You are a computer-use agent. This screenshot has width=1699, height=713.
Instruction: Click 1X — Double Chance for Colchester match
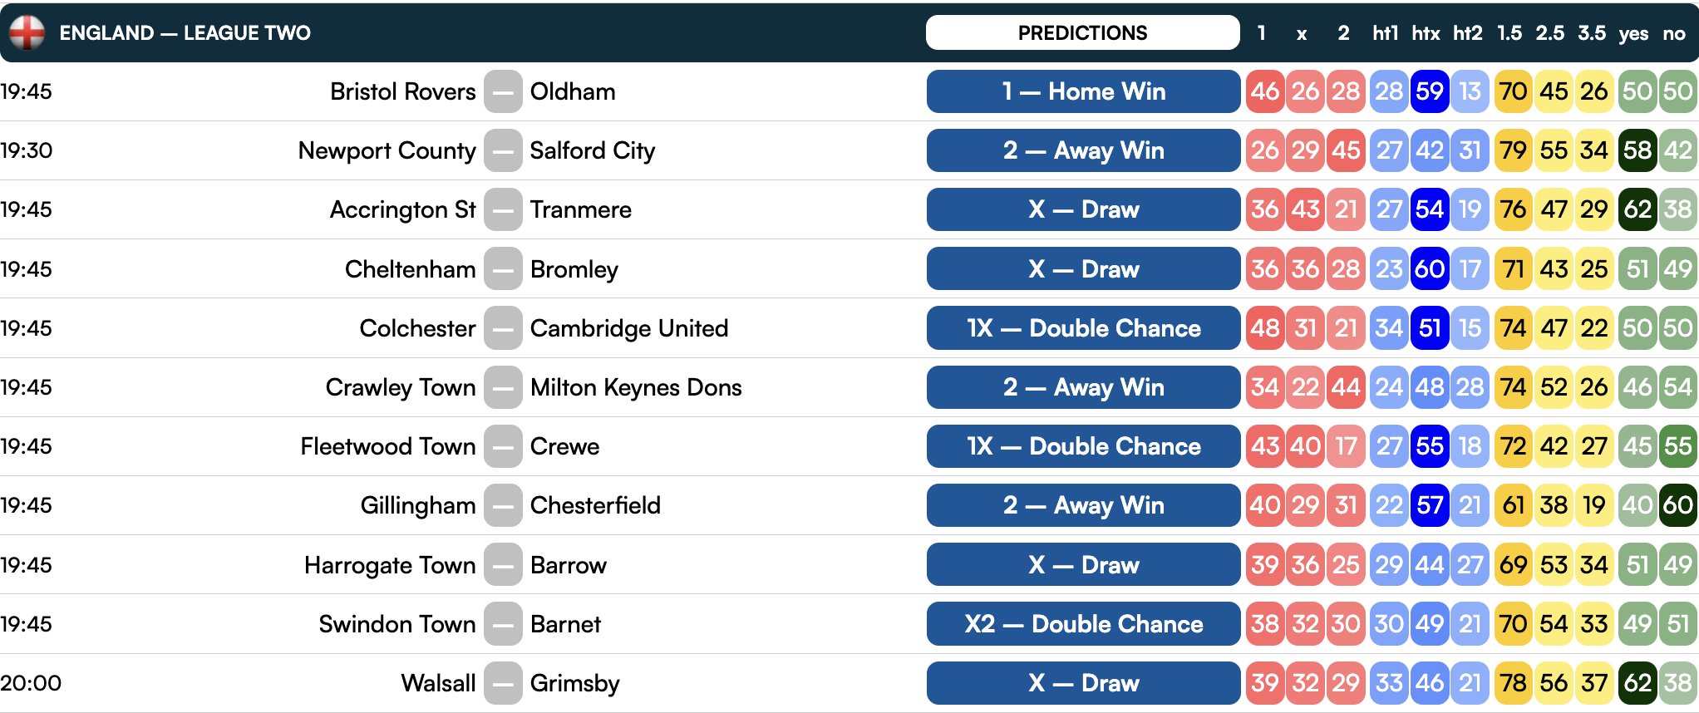point(1083,328)
